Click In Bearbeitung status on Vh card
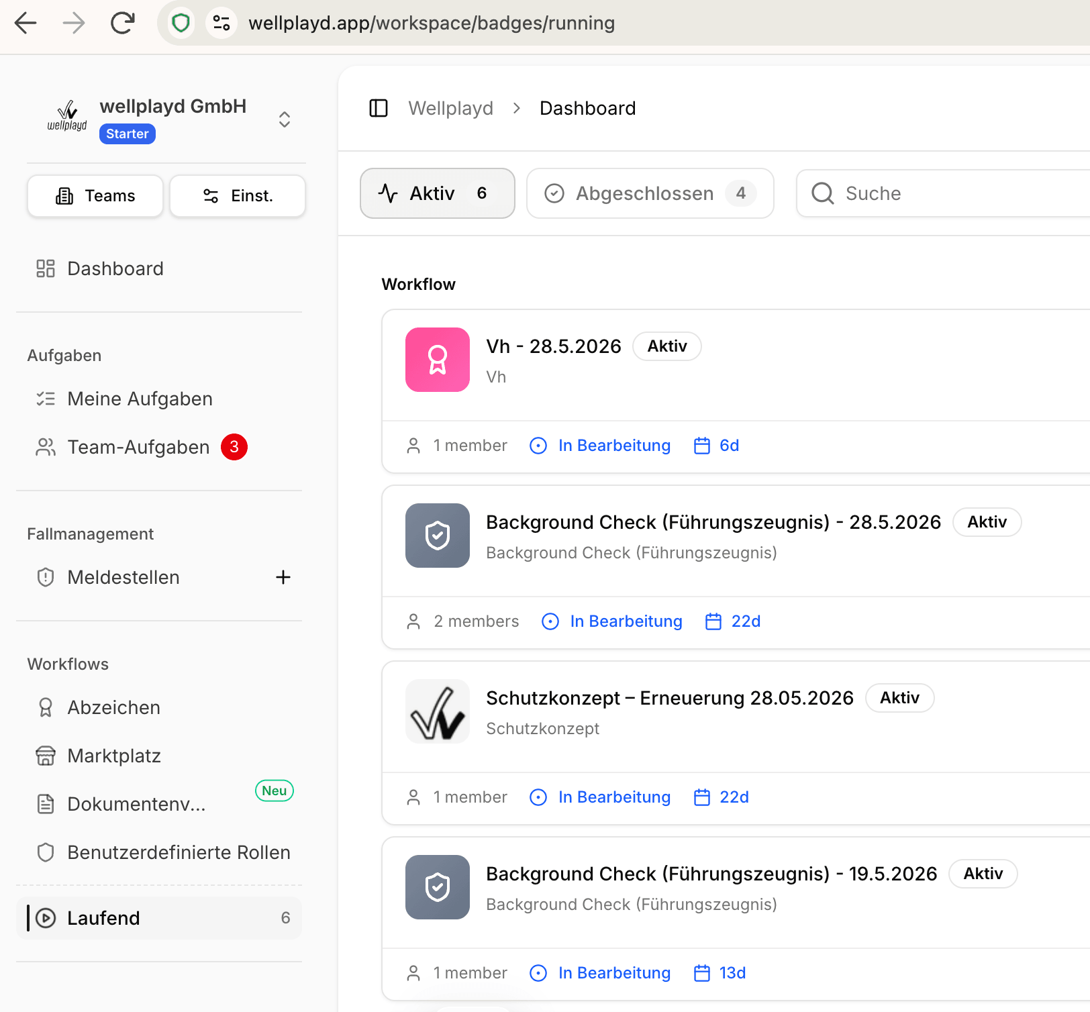 click(600, 446)
